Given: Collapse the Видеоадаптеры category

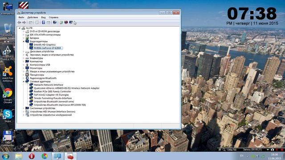Looking at the screenshot, I should coord(24,41).
